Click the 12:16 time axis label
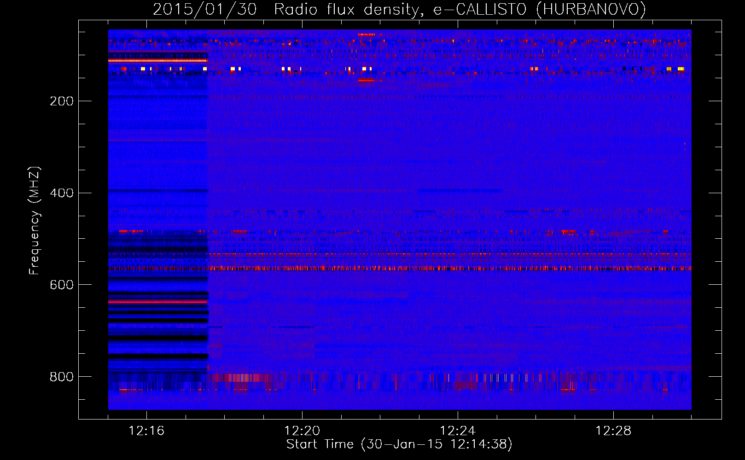Viewport: 745px width, 460px height. (146, 431)
